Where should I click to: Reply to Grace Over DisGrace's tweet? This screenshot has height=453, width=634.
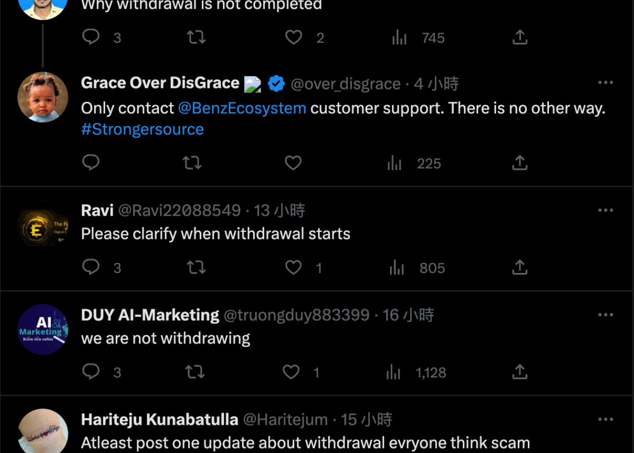(91, 163)
